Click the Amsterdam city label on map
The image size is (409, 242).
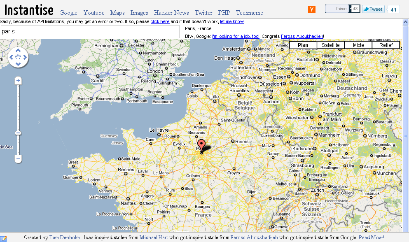point(234,49)
